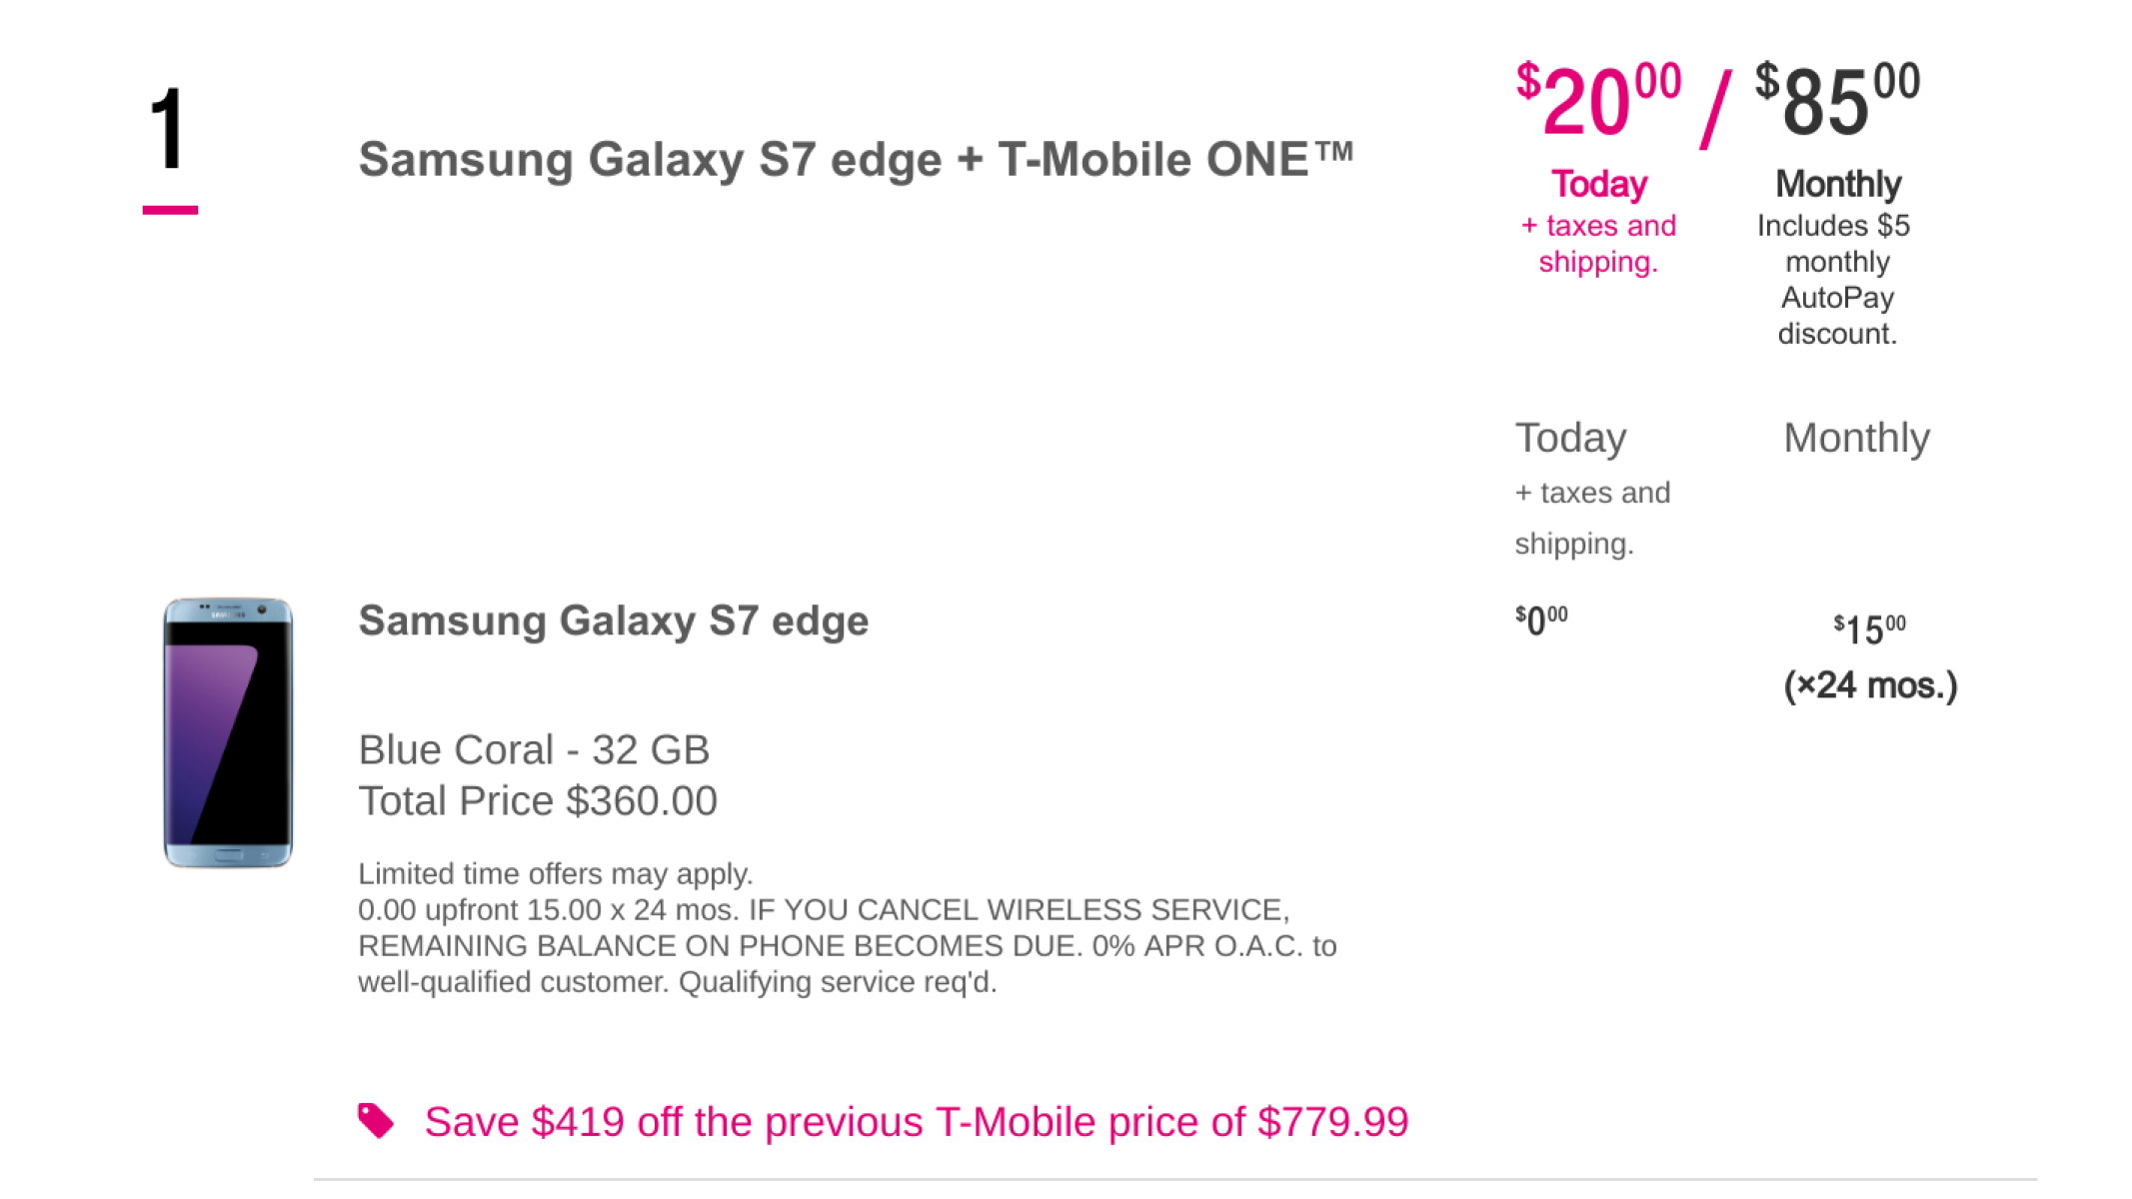
Task: Click Limited time offers may apply text
Action: [x=555, y=874]
